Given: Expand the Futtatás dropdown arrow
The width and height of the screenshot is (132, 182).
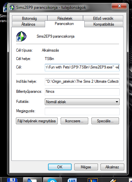Looking at the screenshot, I should pos(117,102).
